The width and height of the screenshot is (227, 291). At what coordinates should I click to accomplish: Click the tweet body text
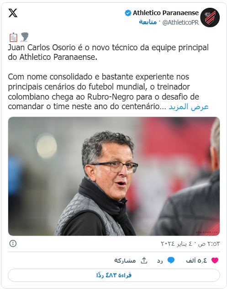click(108, 77)
